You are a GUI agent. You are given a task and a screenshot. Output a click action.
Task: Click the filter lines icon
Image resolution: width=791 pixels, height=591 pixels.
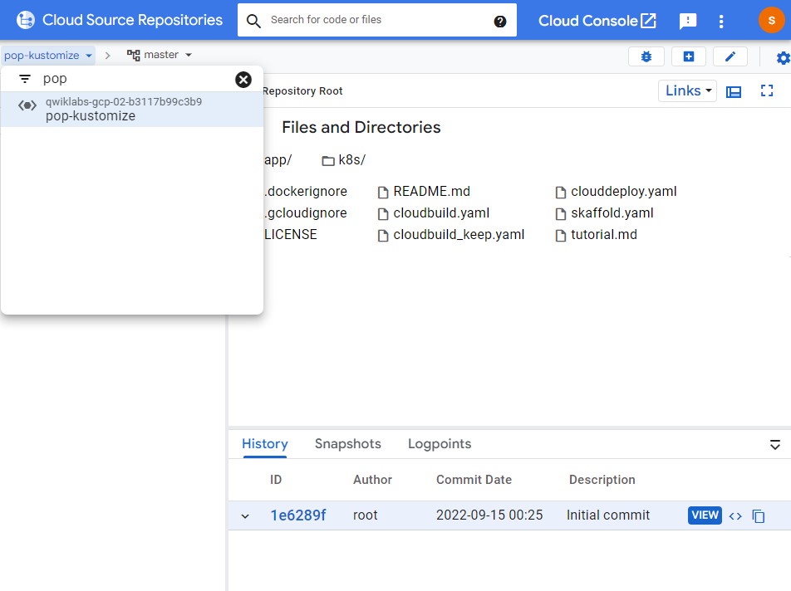click(x=25, y=79)
